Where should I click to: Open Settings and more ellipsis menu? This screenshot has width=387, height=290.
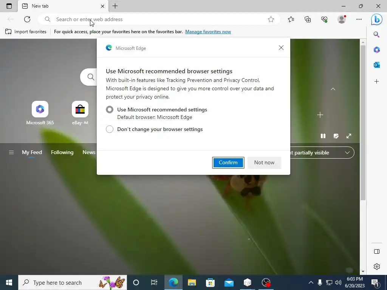359,19
